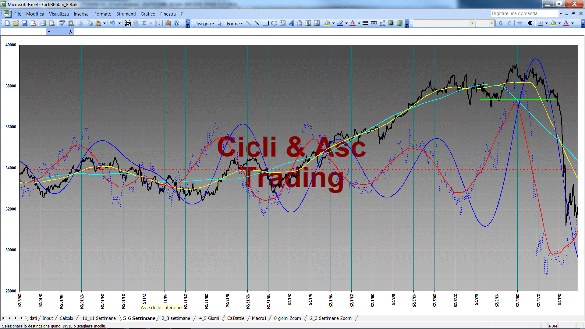Open the font size combo box

coord(485,23)
